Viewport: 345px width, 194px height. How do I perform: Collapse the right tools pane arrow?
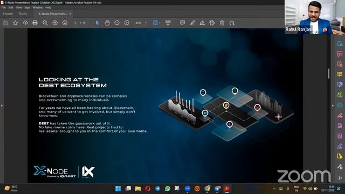(x=333, y=106)
